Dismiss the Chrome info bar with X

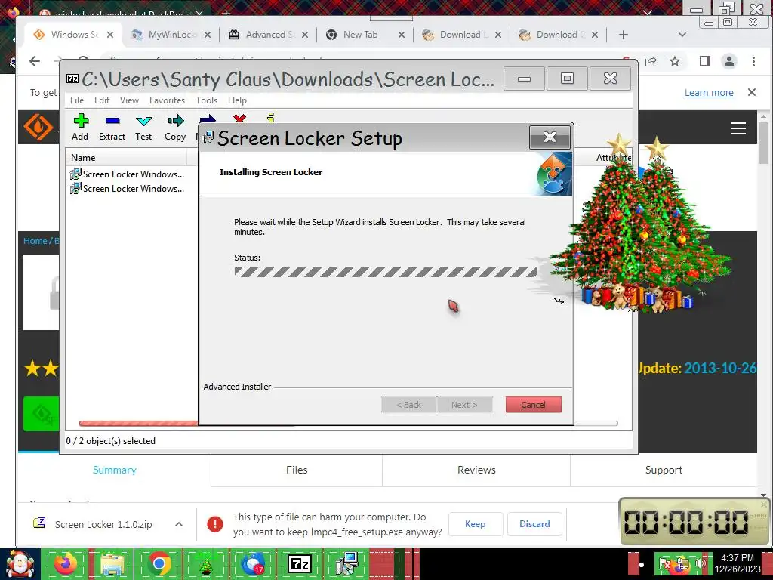[x=751, y=92]
